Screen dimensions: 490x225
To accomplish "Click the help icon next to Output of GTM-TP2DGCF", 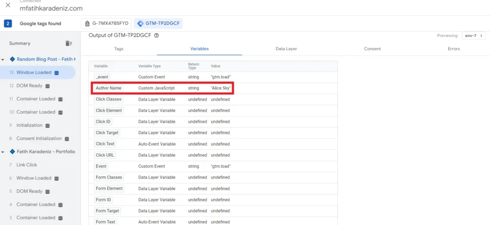I will (156, 35).
